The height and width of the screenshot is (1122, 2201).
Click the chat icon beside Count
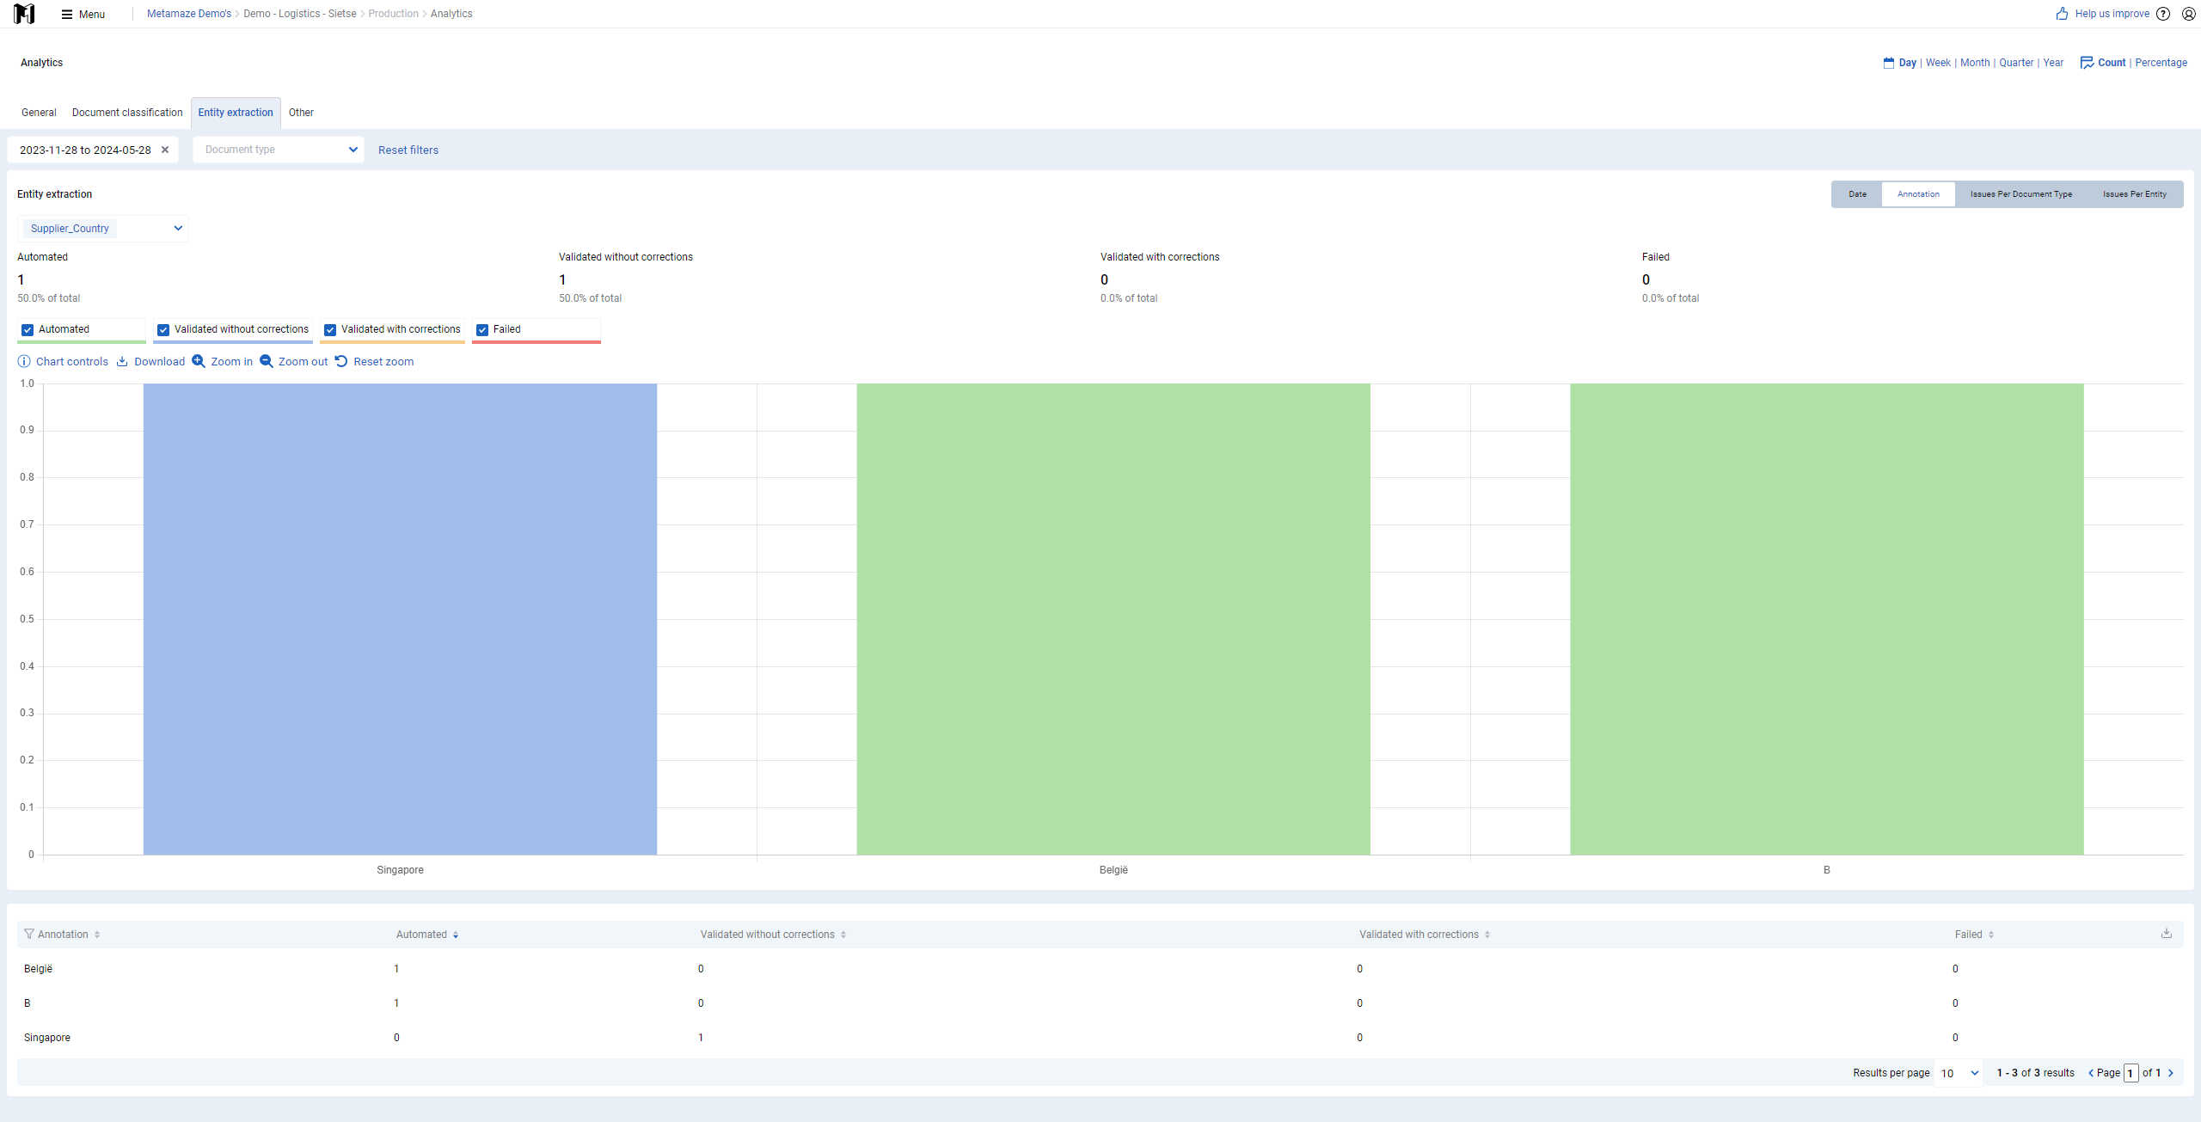coord(2087,63)
